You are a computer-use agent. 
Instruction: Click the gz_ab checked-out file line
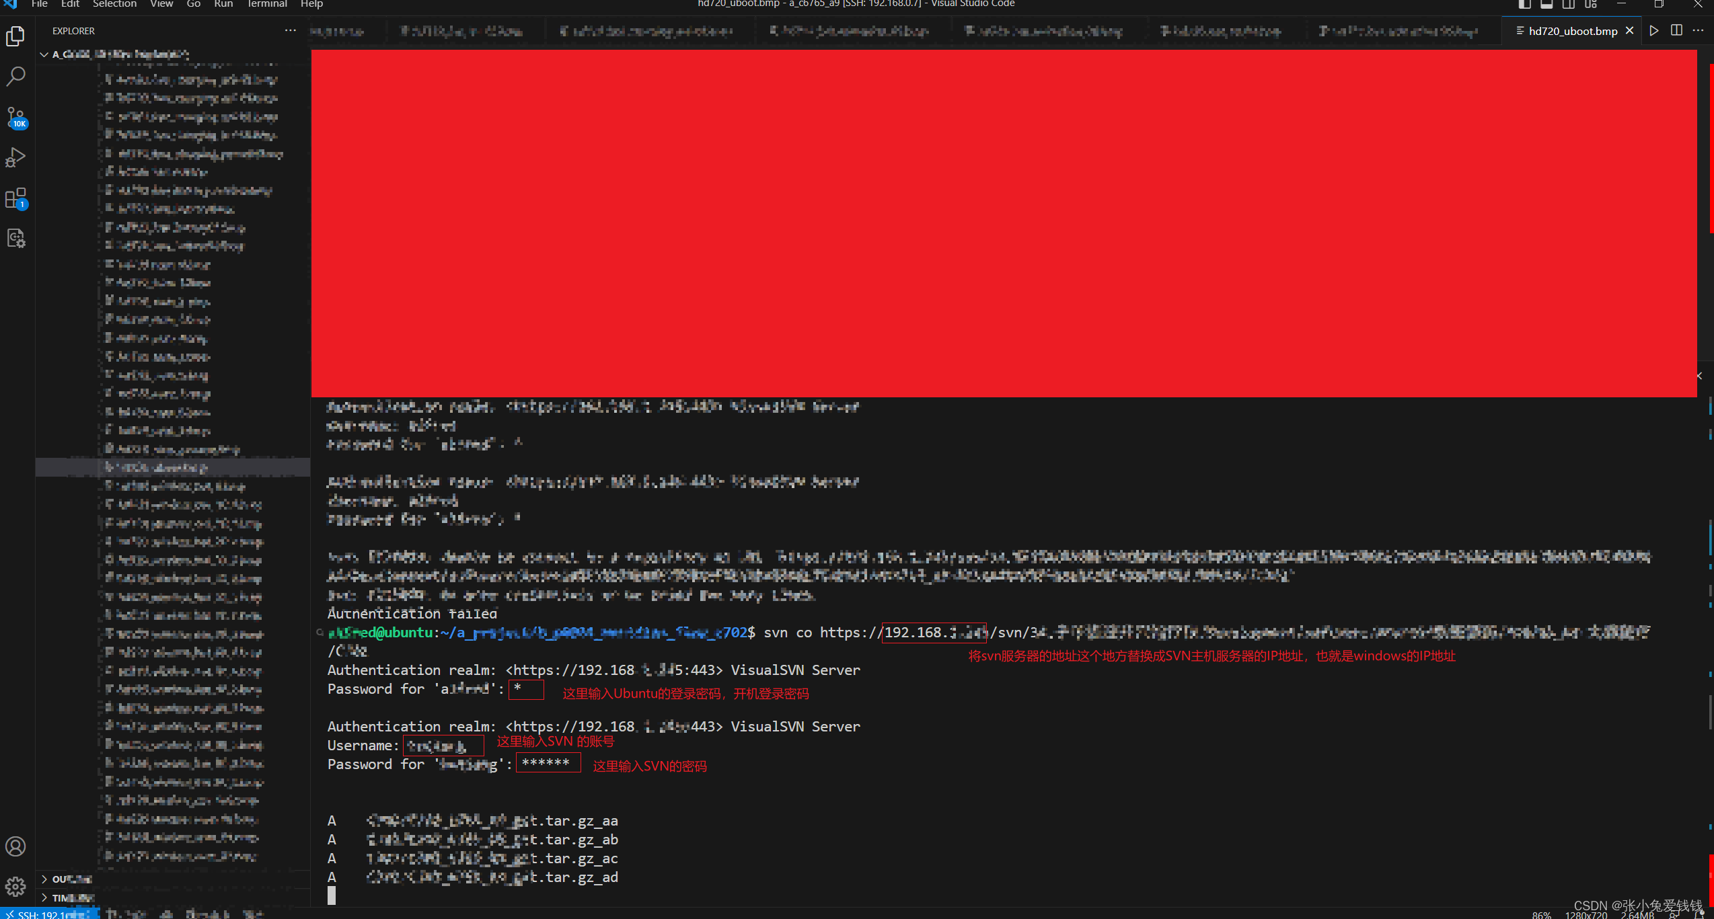coord(473,840)
